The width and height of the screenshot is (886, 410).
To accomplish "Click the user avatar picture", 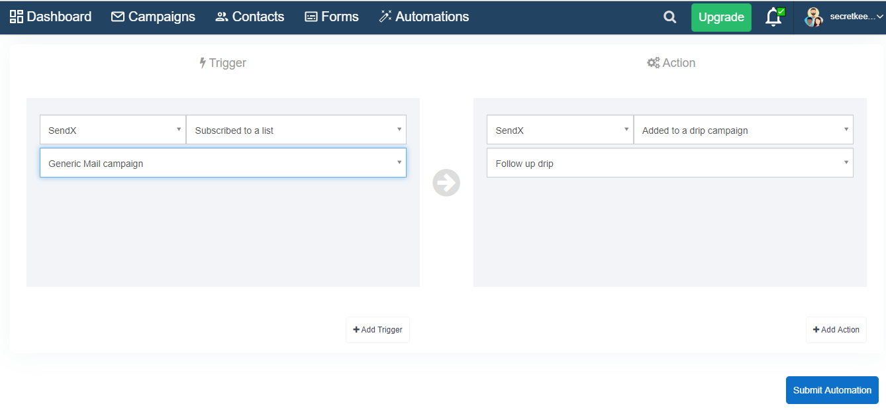I will pyautogui.click(x=814, y=17).
